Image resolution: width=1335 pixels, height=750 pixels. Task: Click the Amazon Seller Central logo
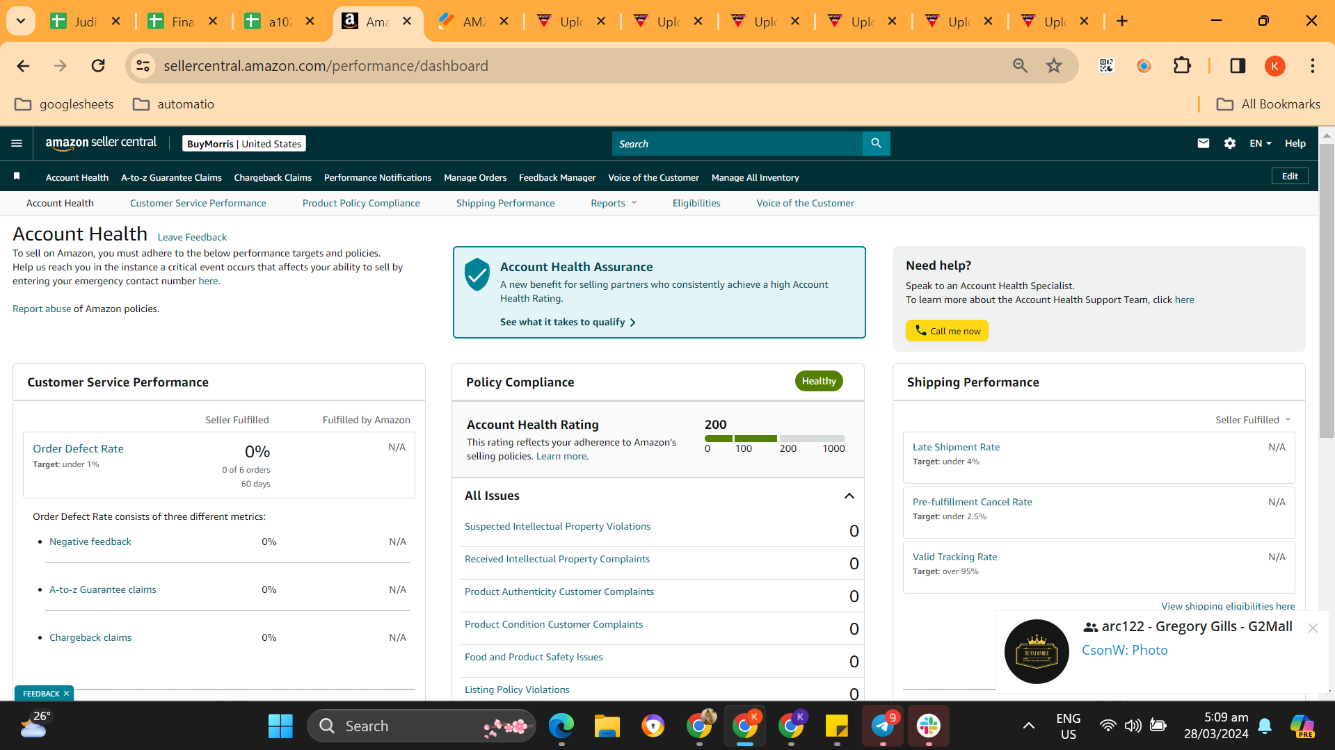tap(101, 143)
